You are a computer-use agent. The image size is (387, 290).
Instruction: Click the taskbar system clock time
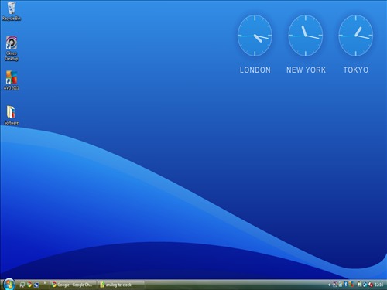(379, 285)
